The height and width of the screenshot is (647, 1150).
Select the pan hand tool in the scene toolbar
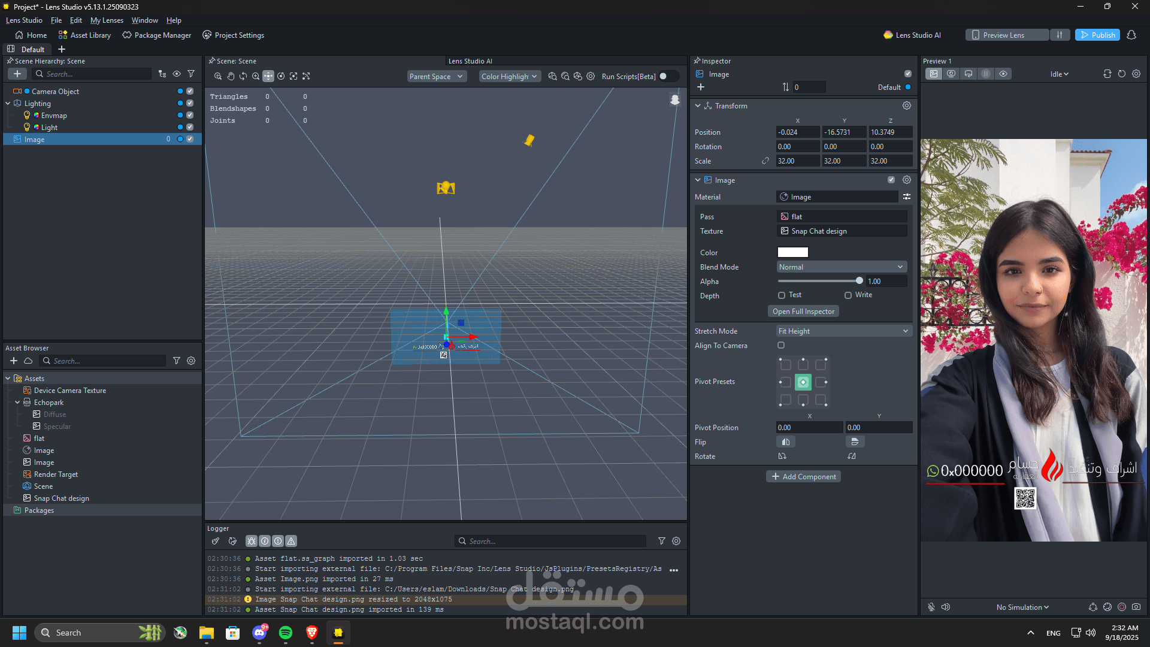pos(231,76)
